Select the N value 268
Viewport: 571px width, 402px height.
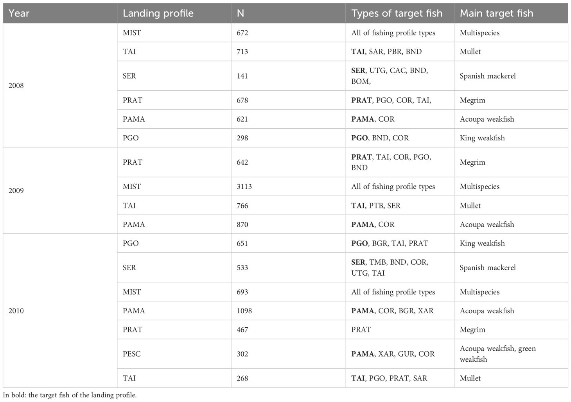[242, 378]
